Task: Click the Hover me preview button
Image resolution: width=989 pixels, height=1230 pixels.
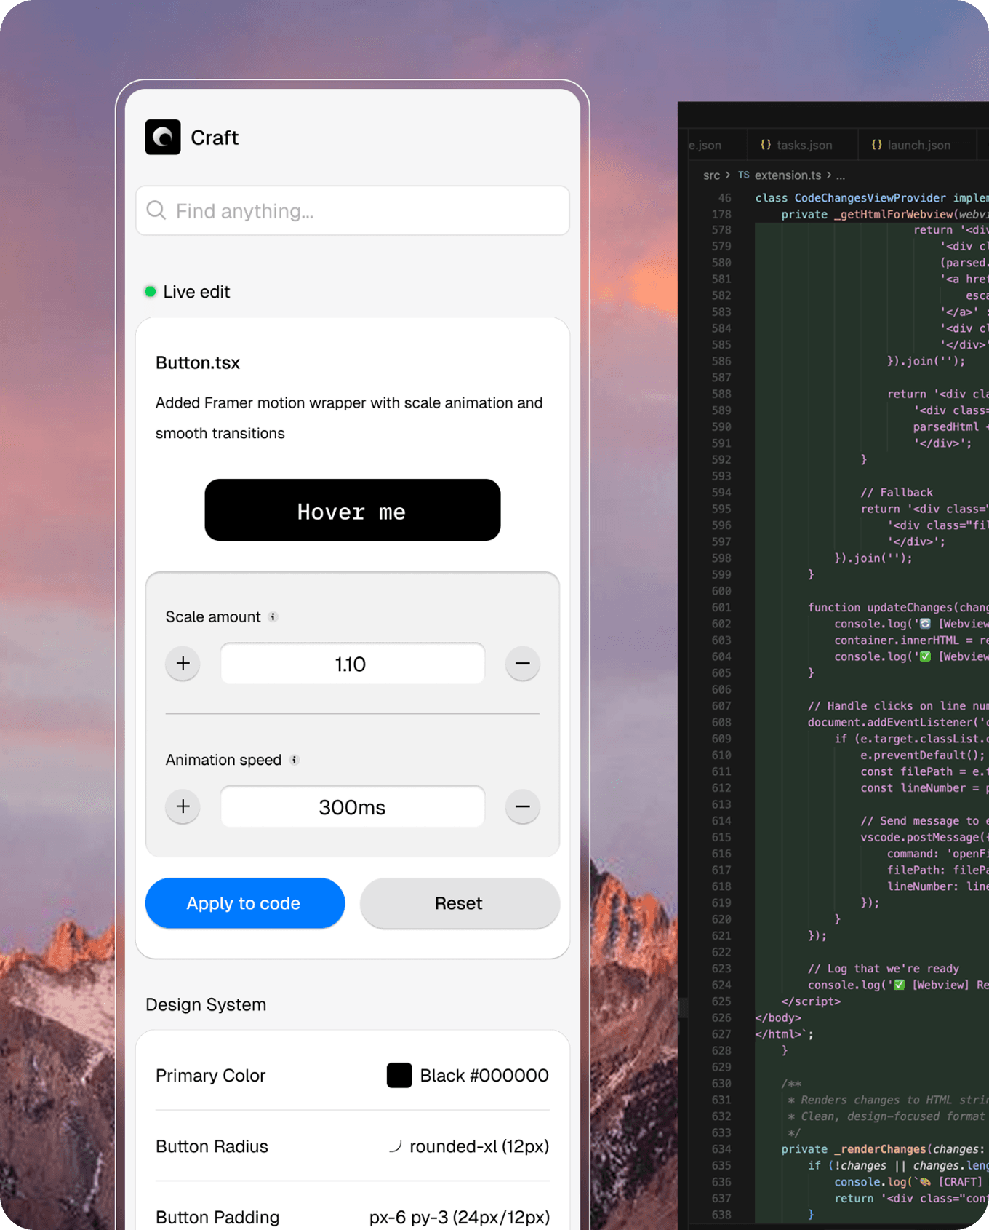Action: tap(353, 510)
